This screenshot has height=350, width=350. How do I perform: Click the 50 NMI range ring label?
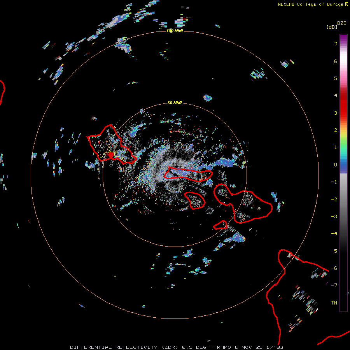pos(175,103)
